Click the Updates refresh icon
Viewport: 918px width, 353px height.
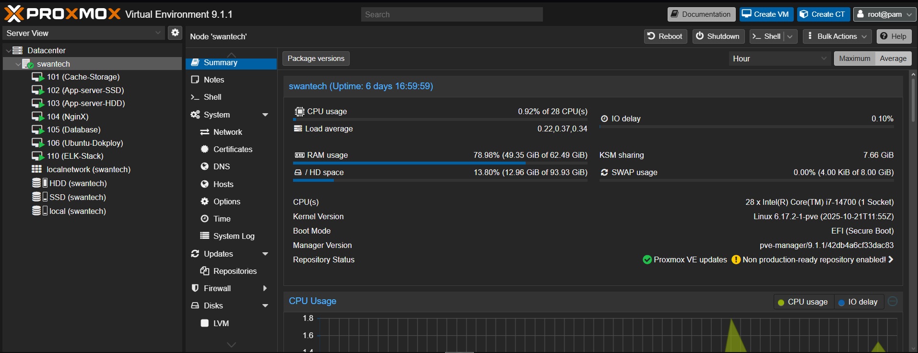pyautogui.click(x=195, y=254)
